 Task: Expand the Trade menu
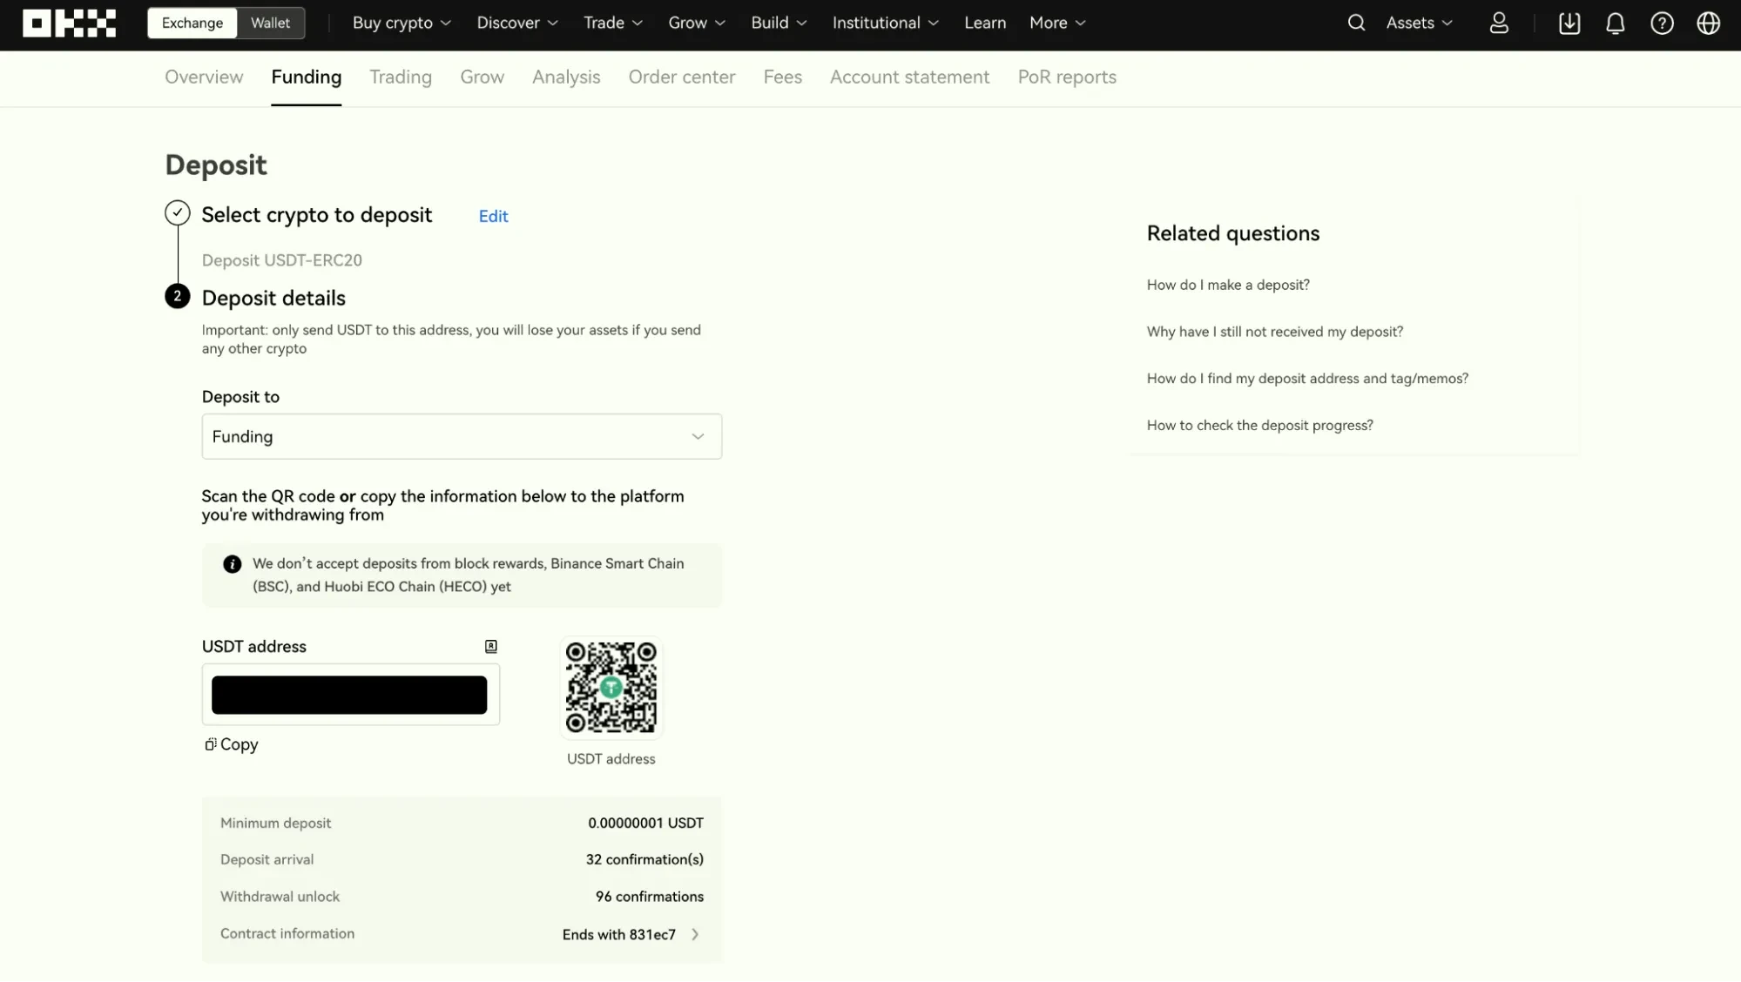[613, 24]
